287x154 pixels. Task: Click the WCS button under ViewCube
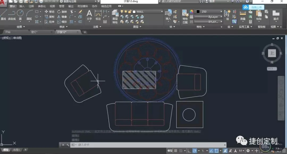tap(272, 69)
